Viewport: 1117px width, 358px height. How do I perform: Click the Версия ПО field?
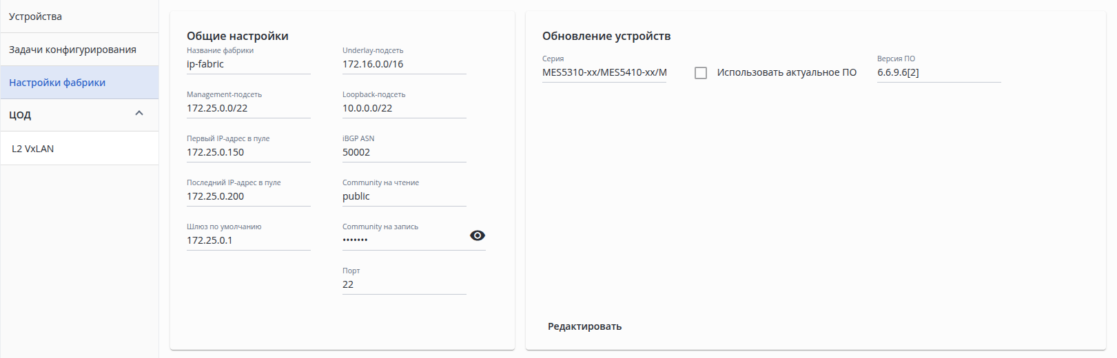click(x=939, y=72)
